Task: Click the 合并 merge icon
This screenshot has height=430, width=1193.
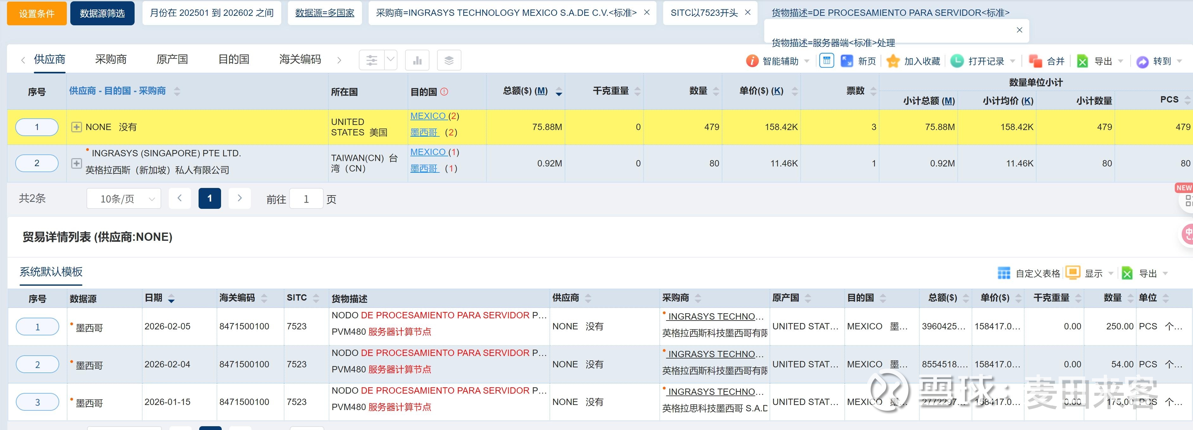Action: [1035, 61]
